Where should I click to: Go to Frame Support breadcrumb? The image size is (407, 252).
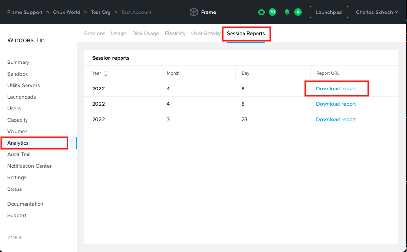point(25,12)
